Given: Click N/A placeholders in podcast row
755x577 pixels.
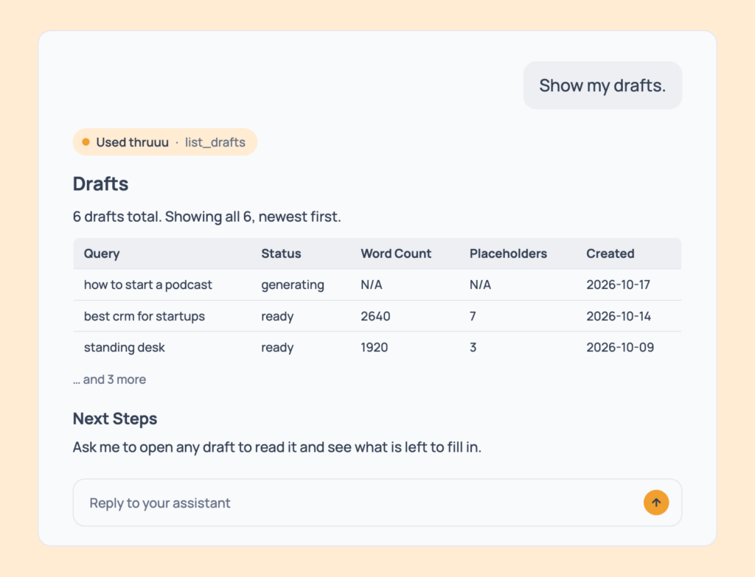Looking at the screenshot, I should click(x=480, y=285).
